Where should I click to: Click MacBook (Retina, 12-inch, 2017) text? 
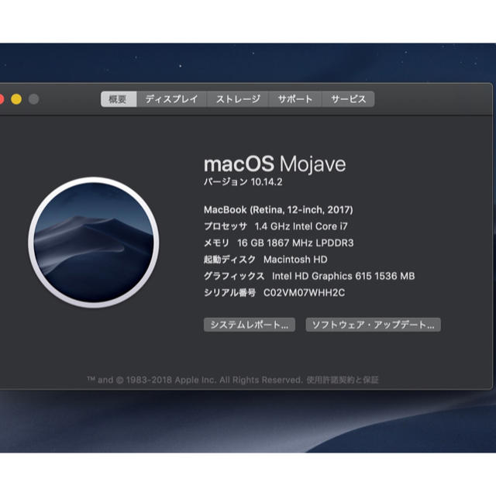278,210
